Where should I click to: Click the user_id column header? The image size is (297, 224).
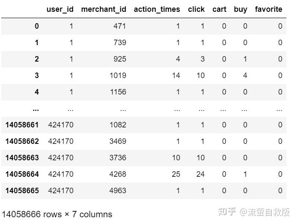60,9
